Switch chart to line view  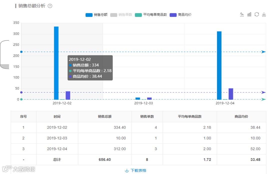tap(242, 14)
